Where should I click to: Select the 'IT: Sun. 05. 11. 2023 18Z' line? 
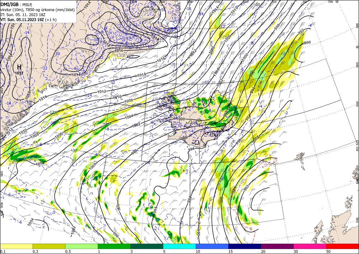coord(23,15)
